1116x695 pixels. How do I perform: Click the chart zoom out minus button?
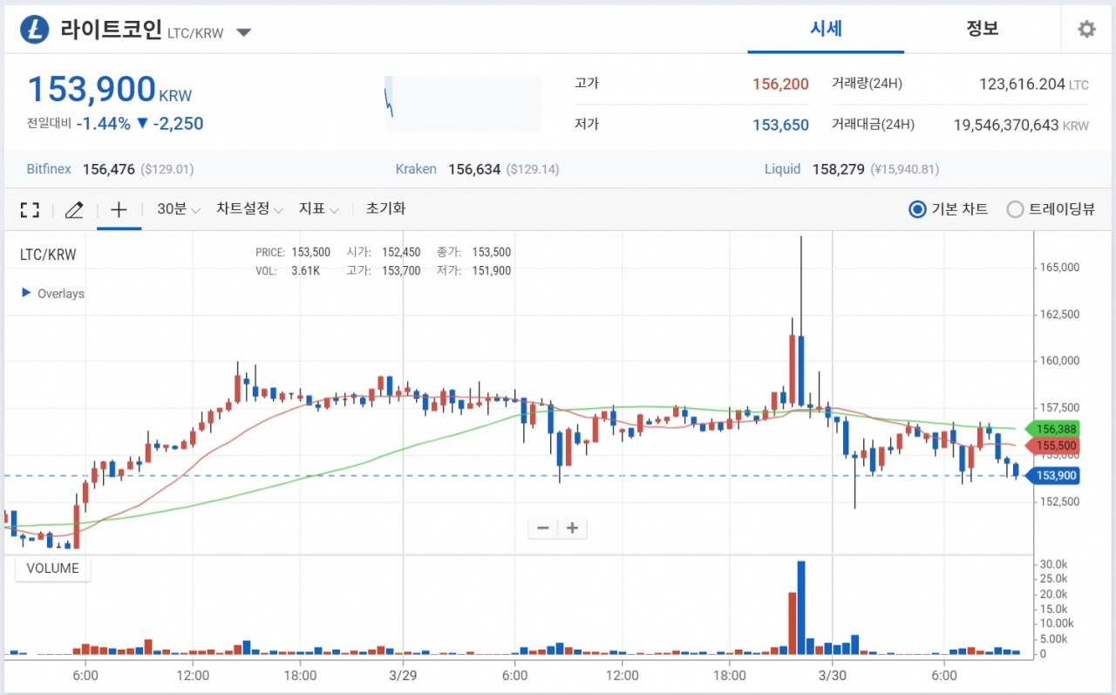542,528
